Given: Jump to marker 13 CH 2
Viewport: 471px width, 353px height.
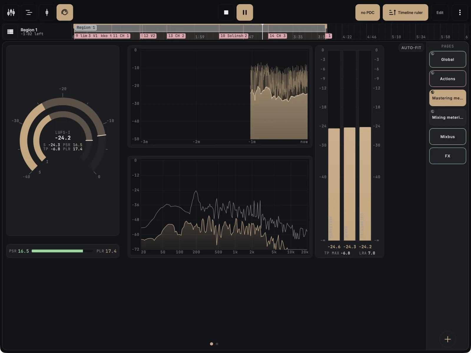Looking at the screenshot, I should click(x=176, y=36).
